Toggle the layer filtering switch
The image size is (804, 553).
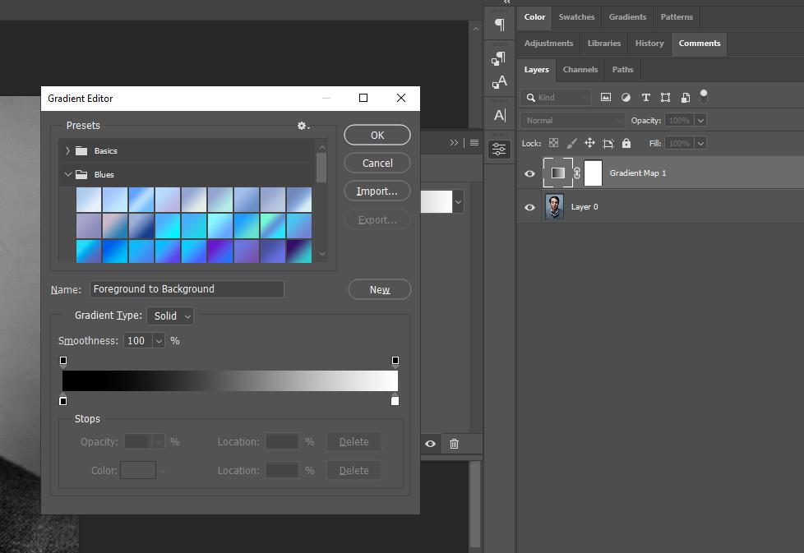point(703,96)
